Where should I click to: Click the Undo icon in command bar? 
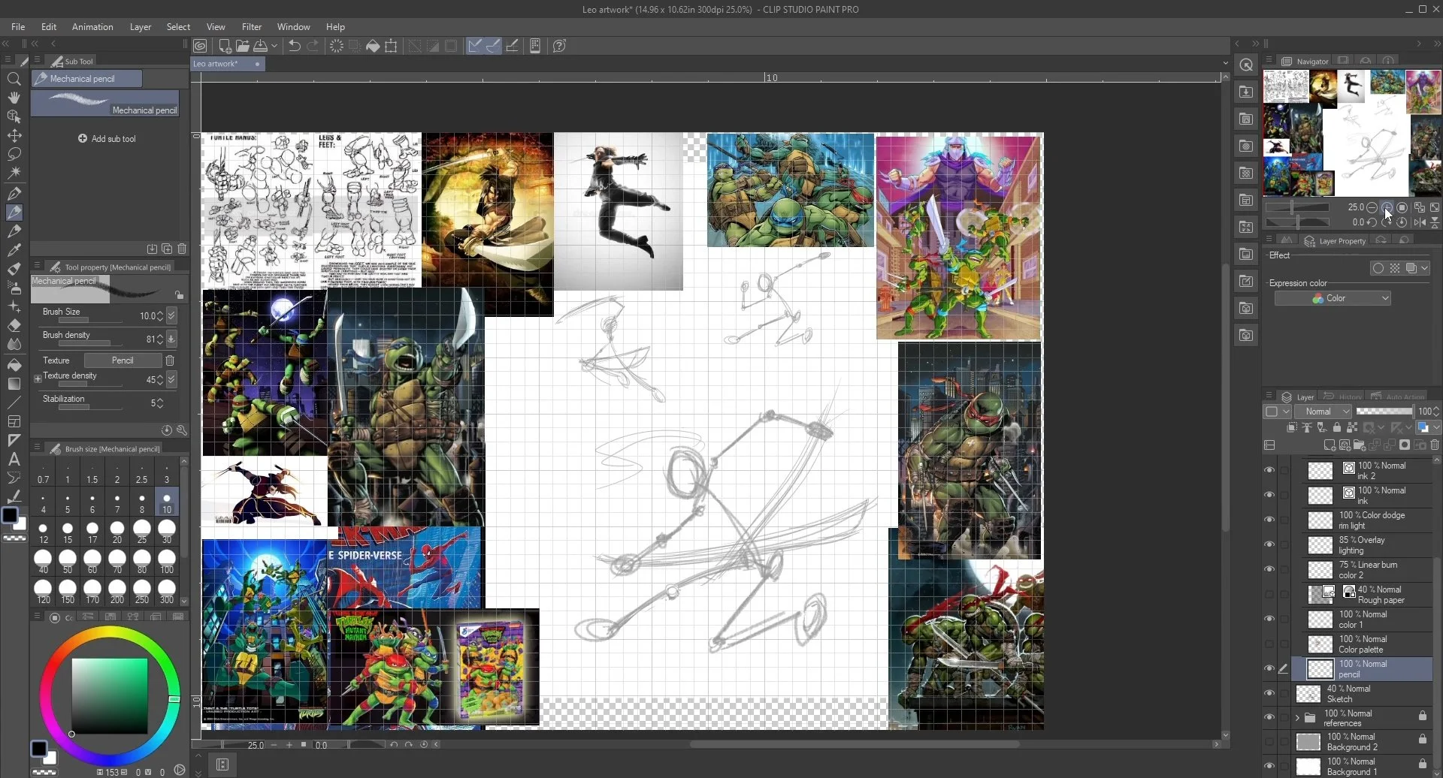[295, 46]
